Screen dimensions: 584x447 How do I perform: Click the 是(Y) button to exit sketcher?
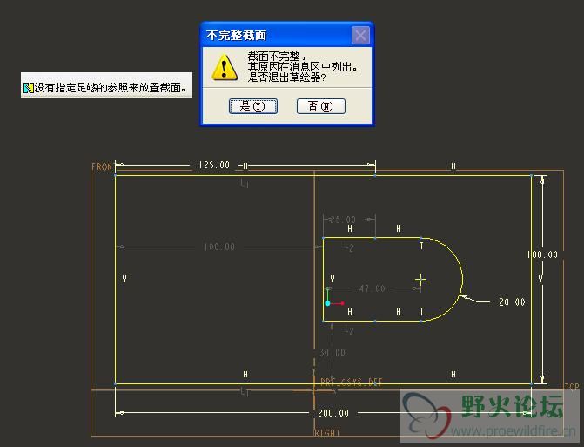click(x=253, y=106)
